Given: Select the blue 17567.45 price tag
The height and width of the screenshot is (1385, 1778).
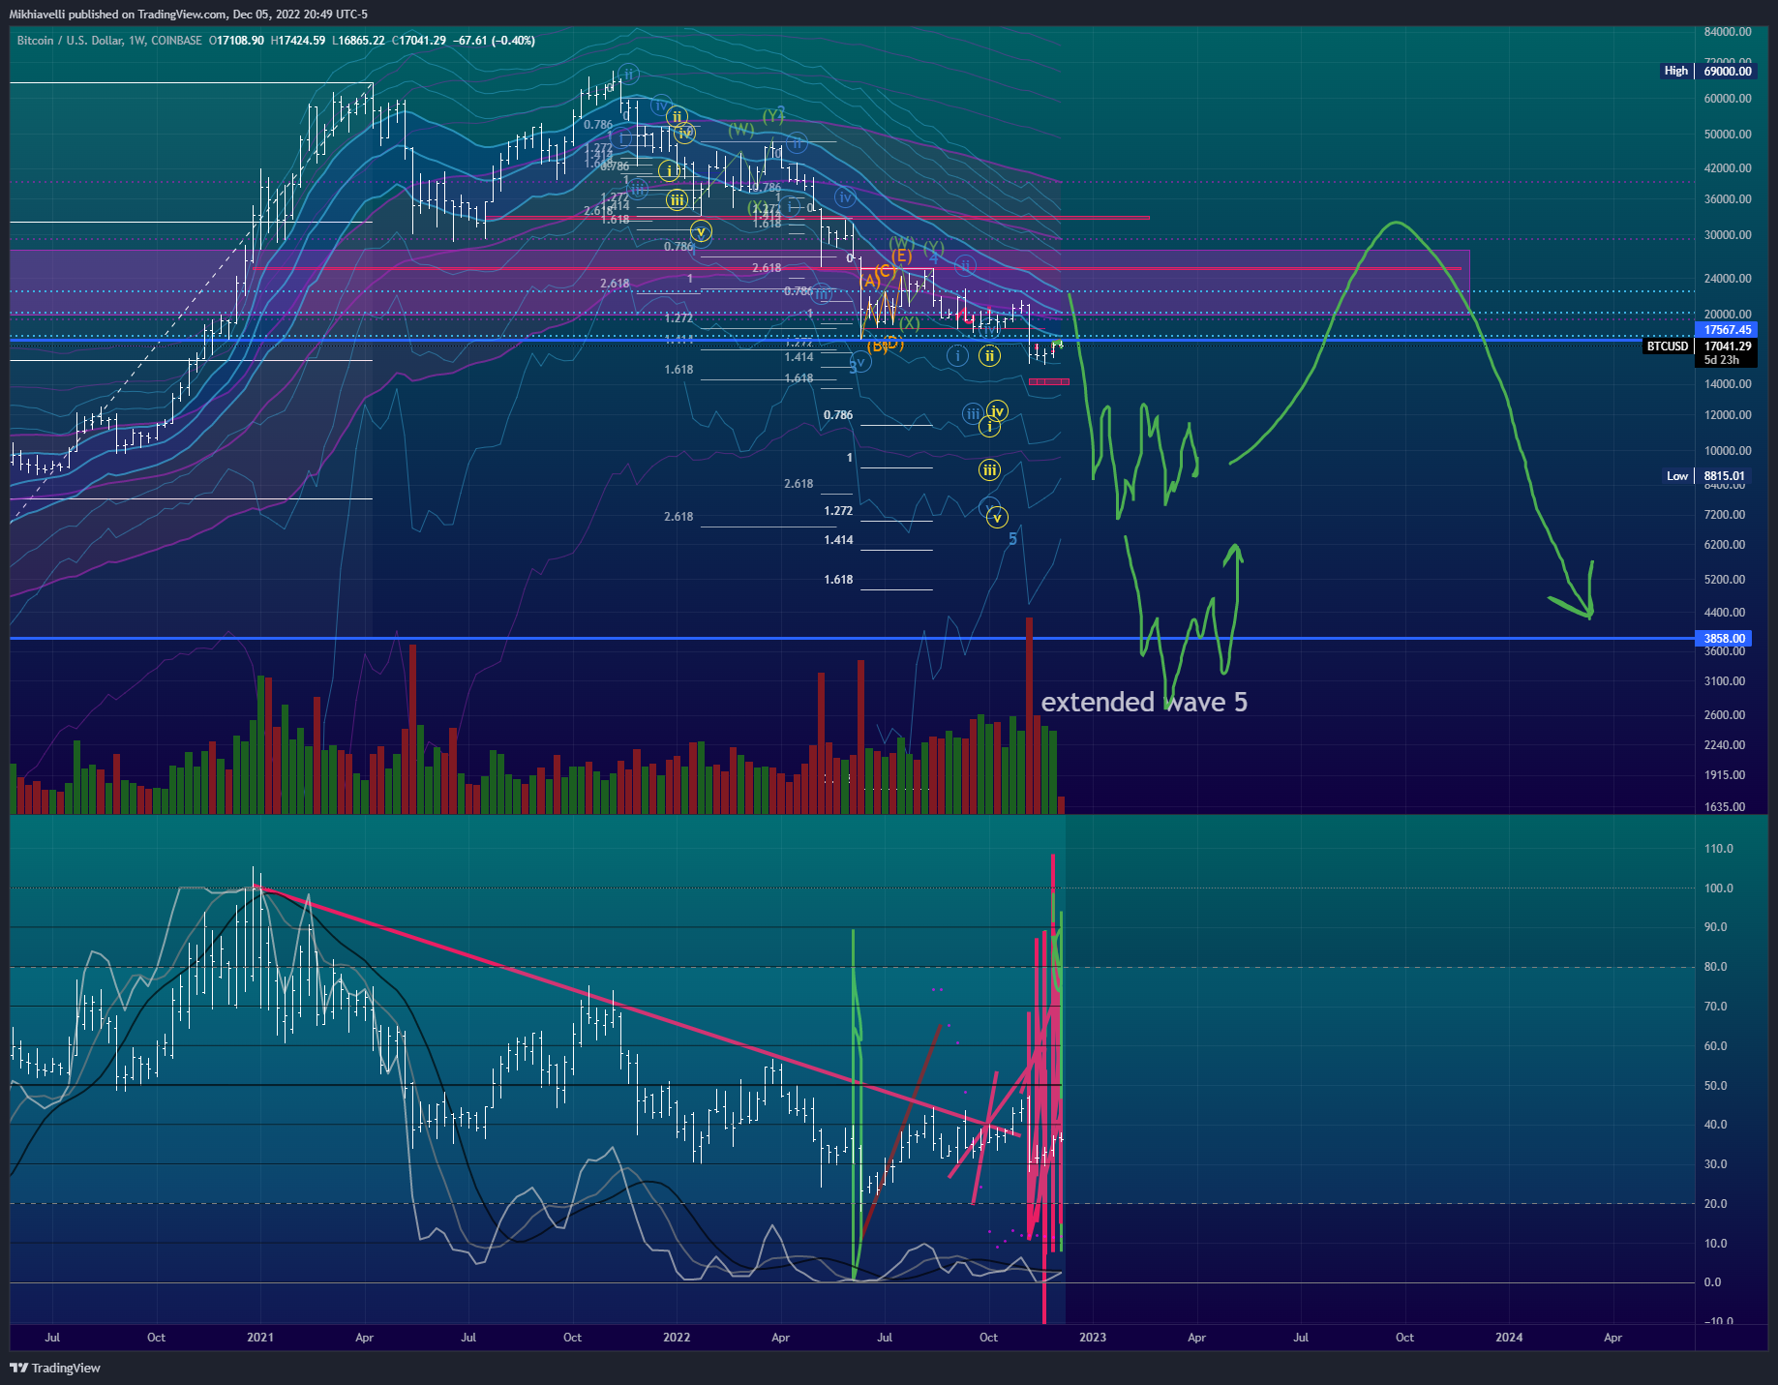Looking at the screenshot, I should tap(1727, 330).
